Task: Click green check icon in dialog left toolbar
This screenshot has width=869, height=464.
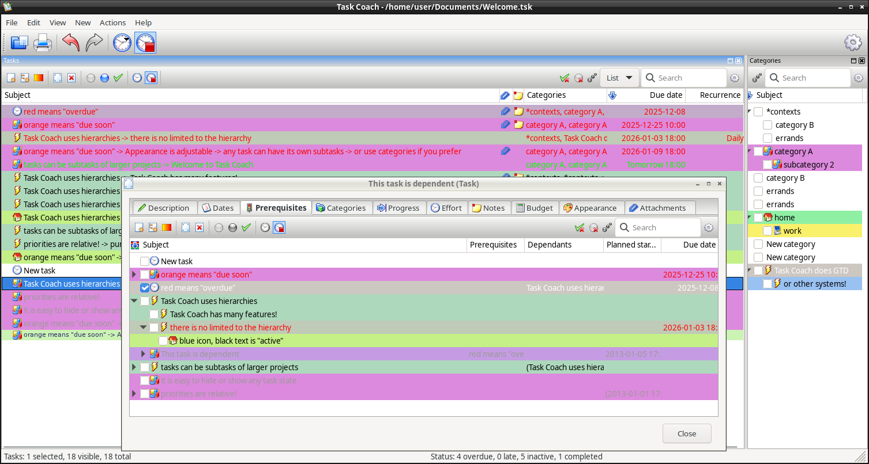Action: tap(246, 227)
